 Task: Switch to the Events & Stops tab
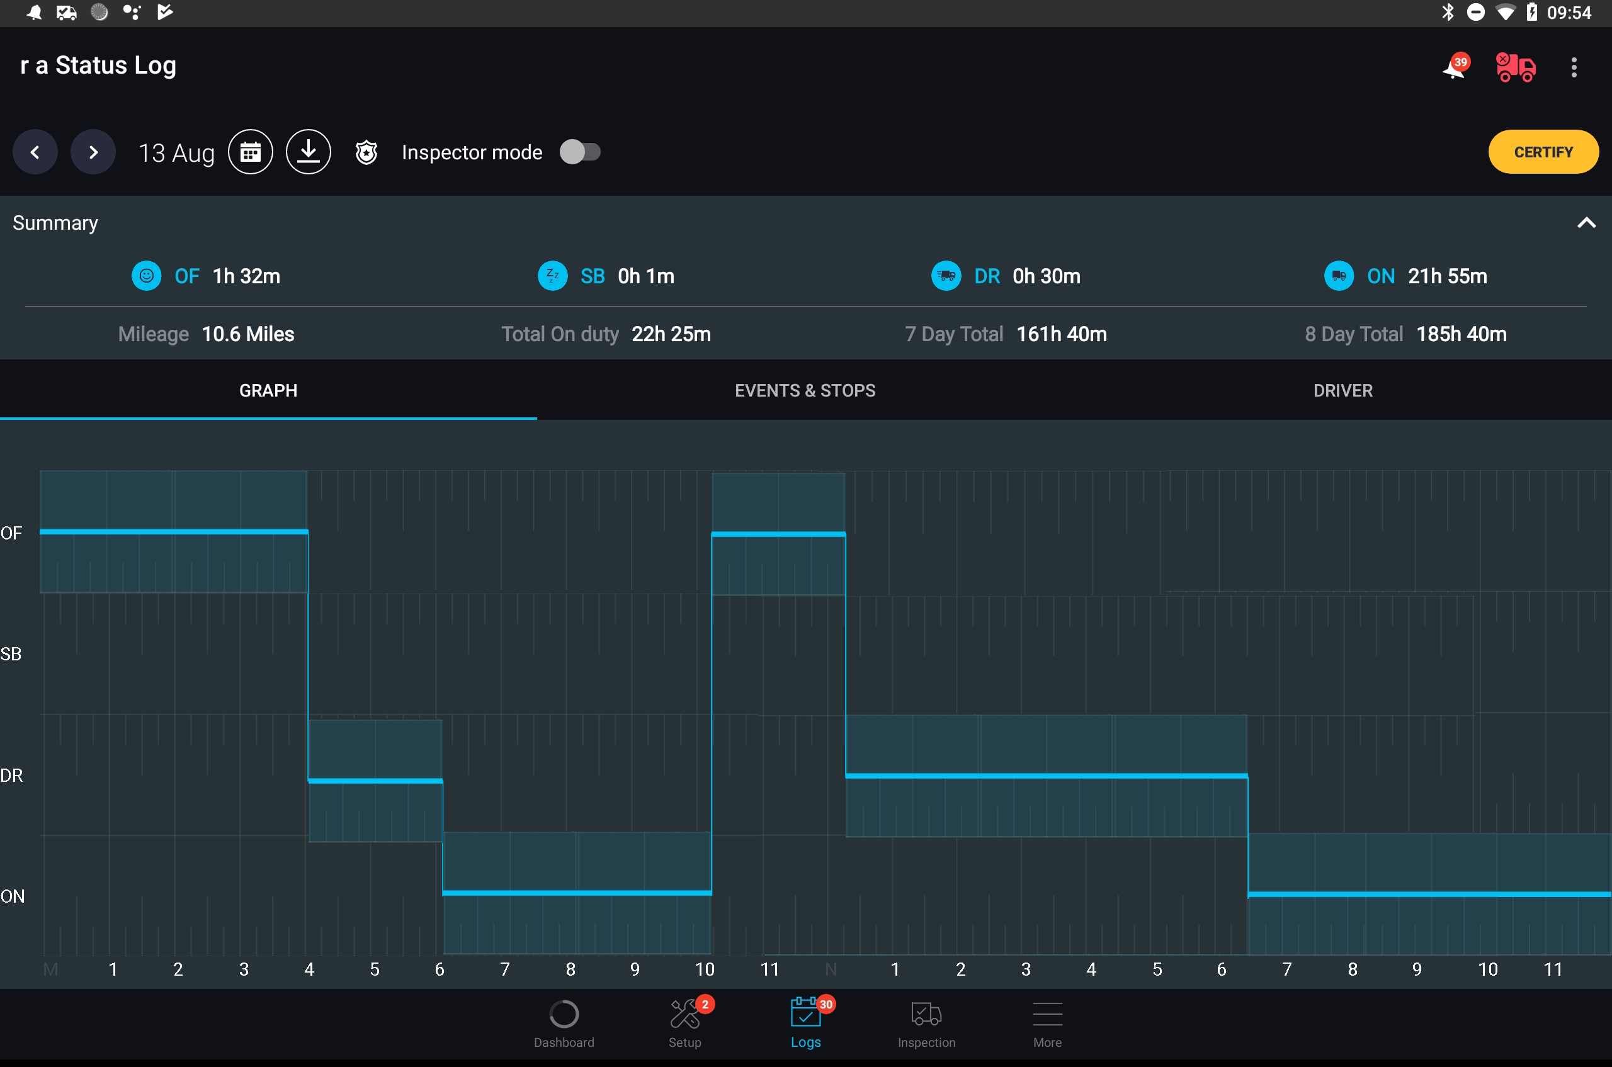805,390
